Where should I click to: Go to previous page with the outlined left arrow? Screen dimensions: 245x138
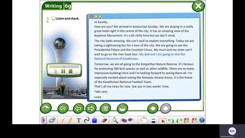78,108
